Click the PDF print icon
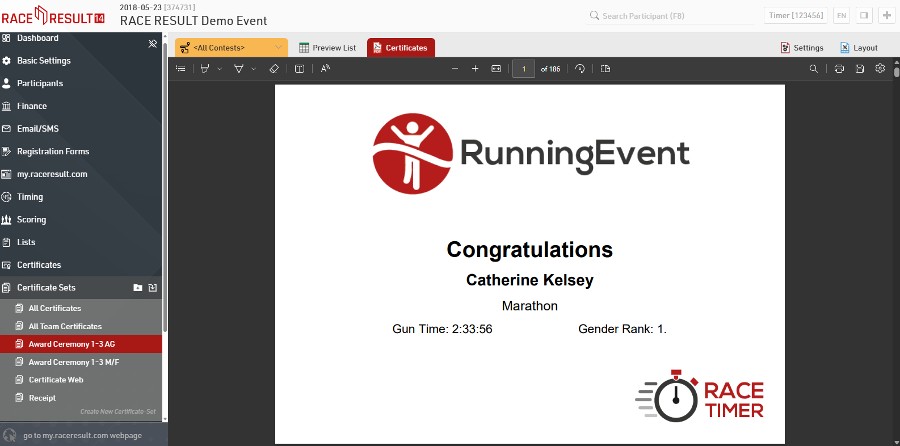900x446 pixels. [x=839, y=69]
